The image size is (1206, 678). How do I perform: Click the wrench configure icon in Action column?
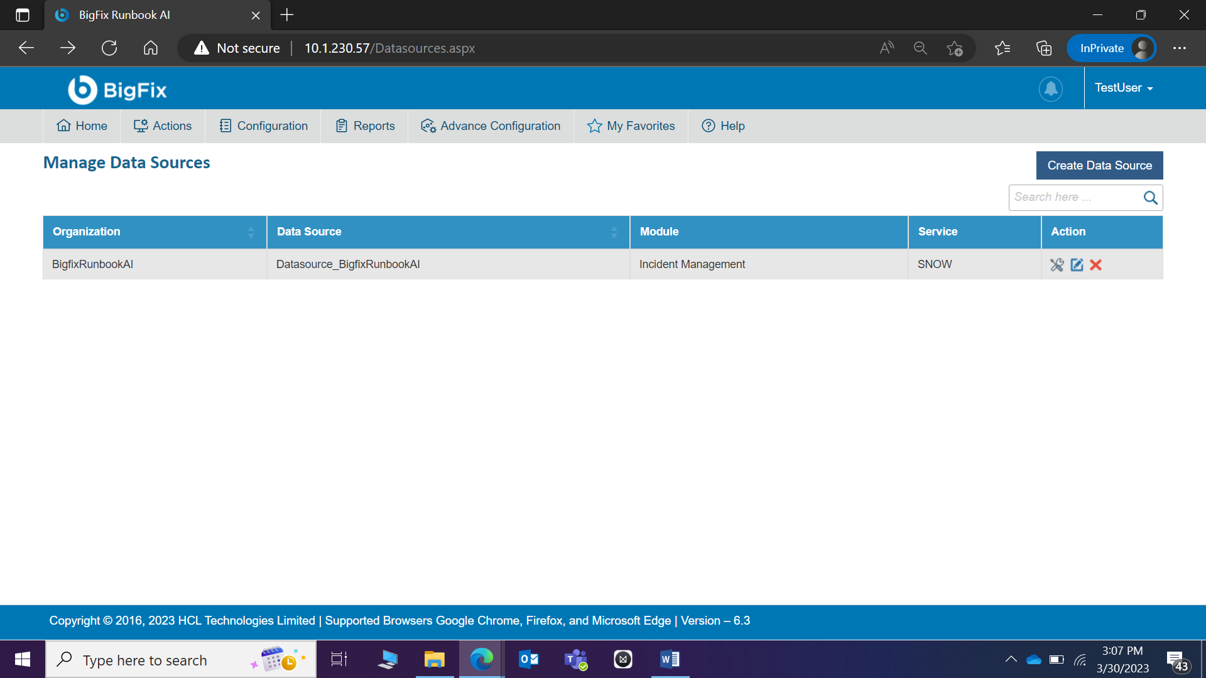(x=1057, y=265)
